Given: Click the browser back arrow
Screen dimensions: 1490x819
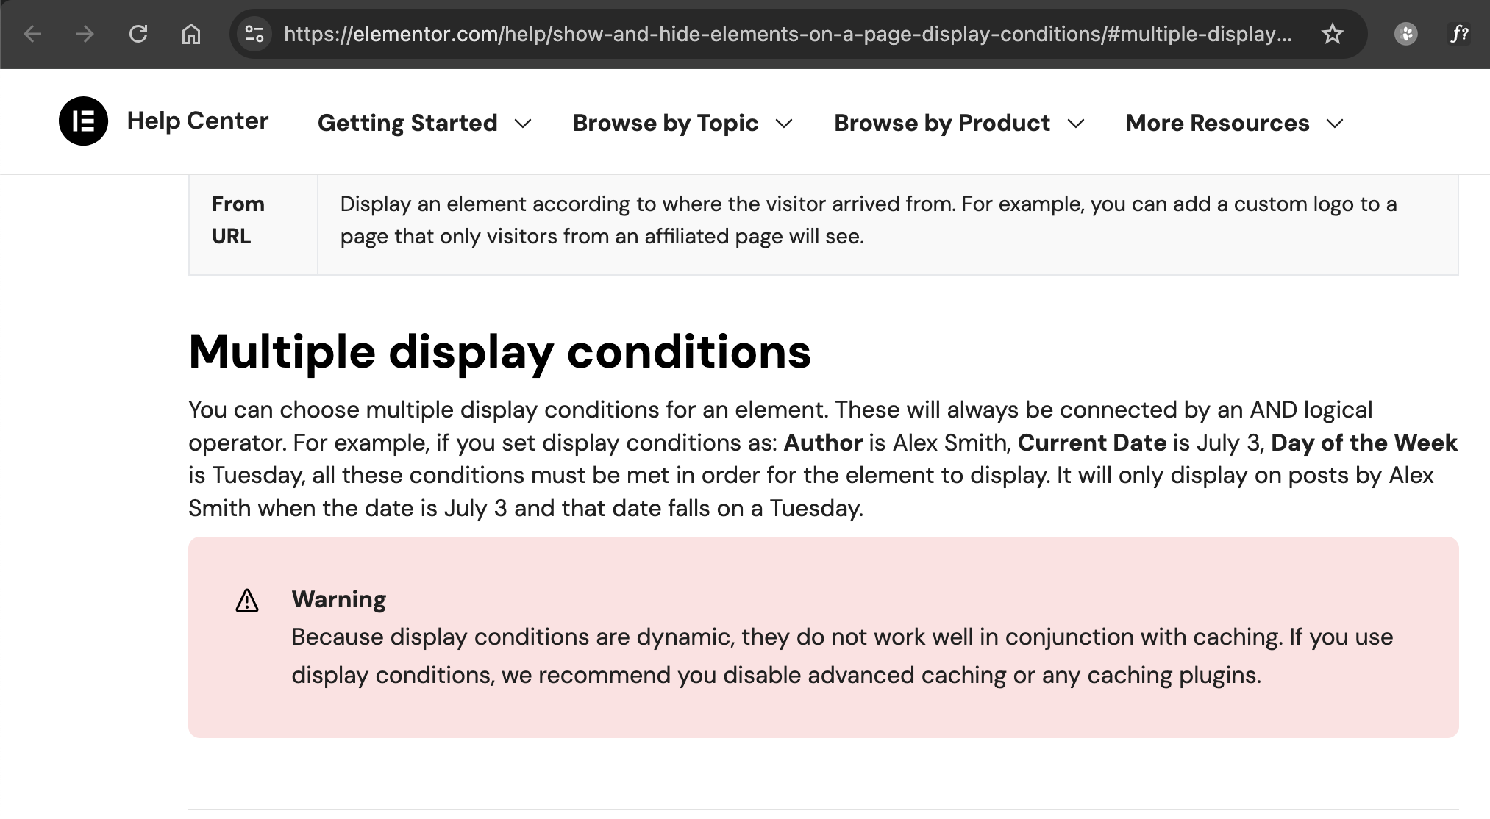Looking at the screenshot, I should [x=32, y=34].
